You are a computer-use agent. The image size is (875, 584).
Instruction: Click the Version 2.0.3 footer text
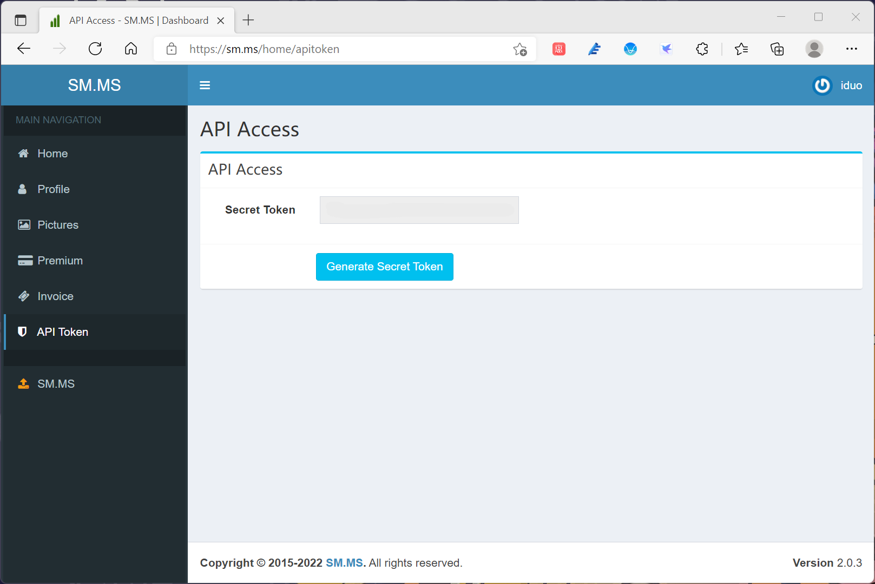827,563
